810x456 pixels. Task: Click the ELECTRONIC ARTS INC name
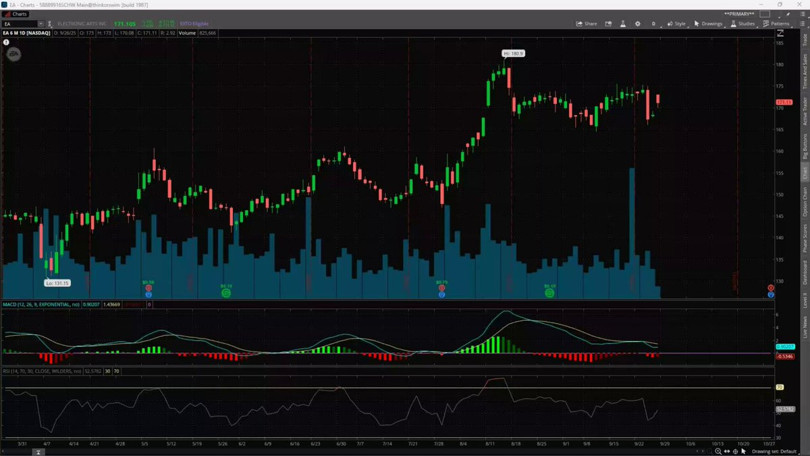pyautogui.click(x=82, y=24)
